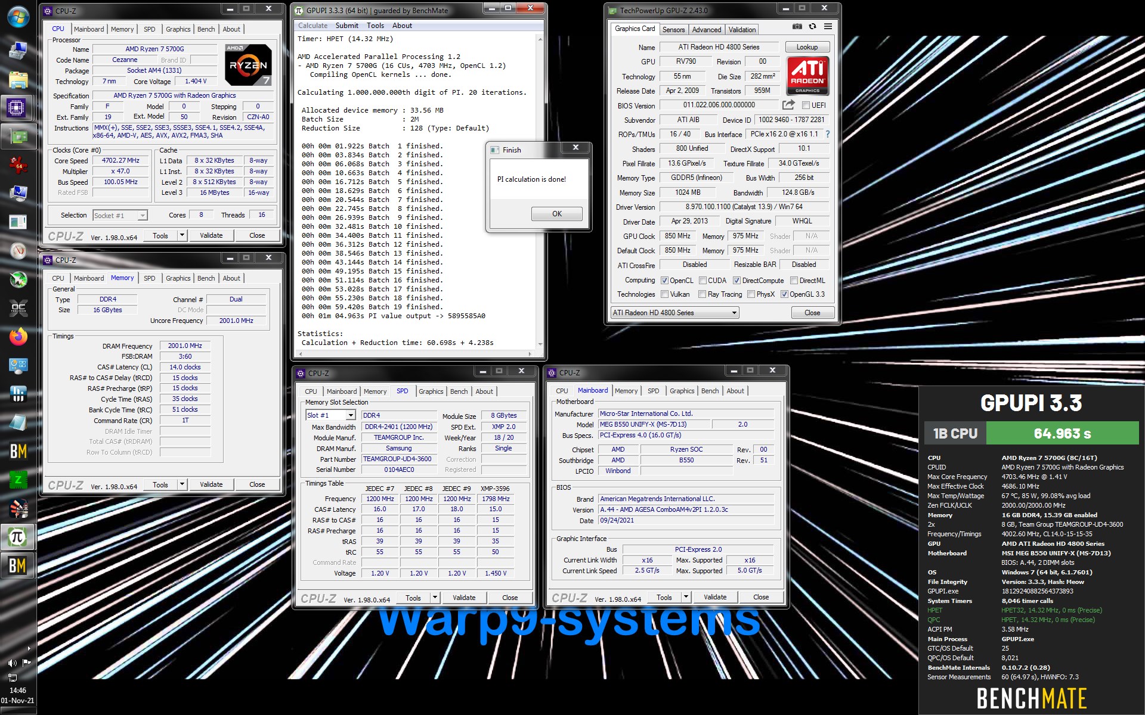Select the GPU-Z graphics card taskbar icon

click(x=18, y=136)
